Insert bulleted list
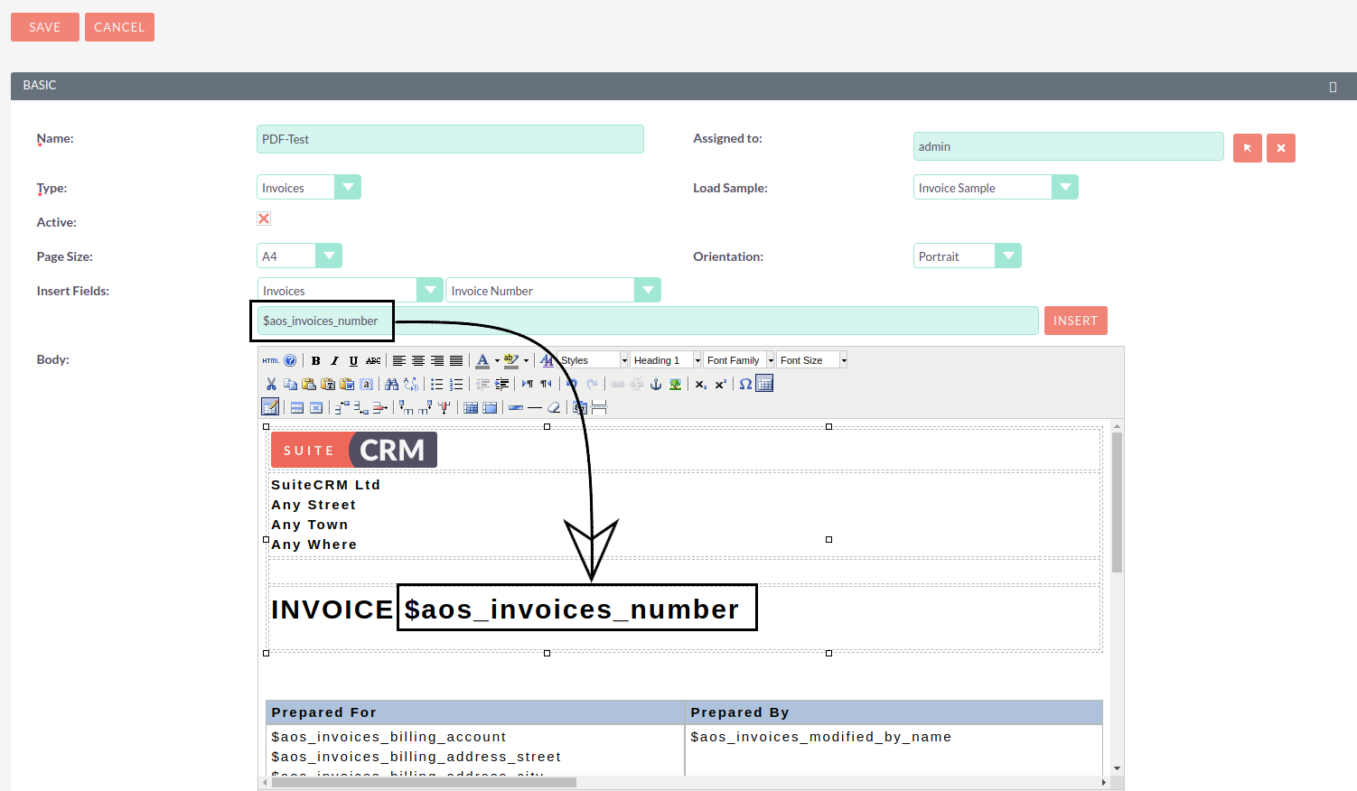1357x791 pixels. [x=436, y=384]
